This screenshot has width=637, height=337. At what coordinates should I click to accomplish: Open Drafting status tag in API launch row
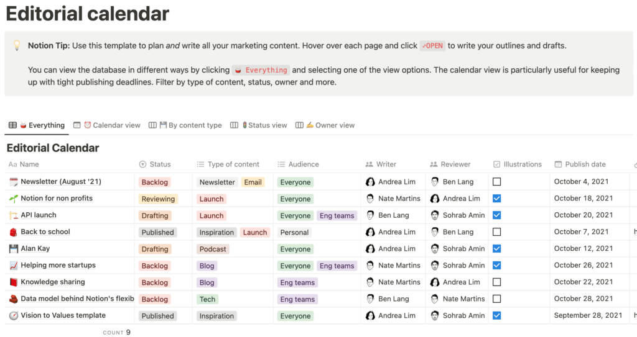coord(155,216)
